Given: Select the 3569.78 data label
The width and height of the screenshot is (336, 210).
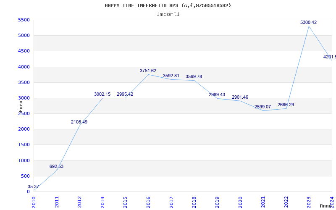Looking at the screenshot, I should (194, 76).
